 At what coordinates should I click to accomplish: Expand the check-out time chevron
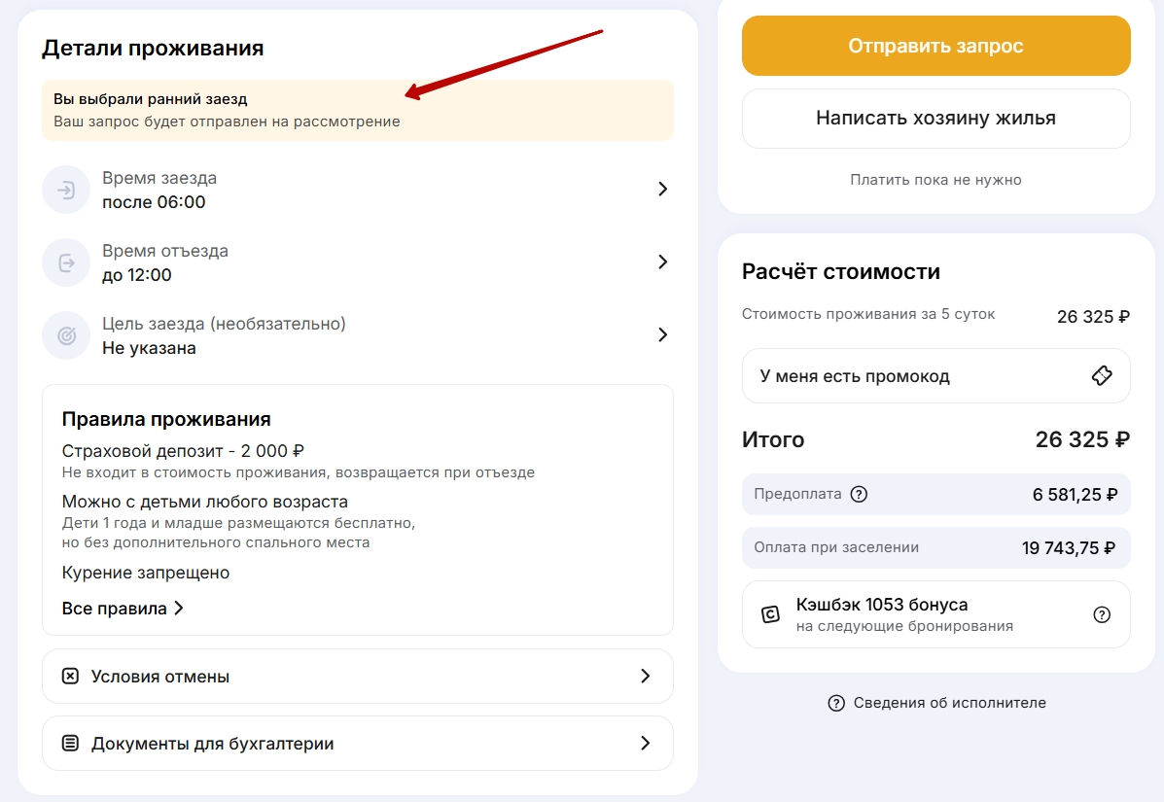click(663, 262)
